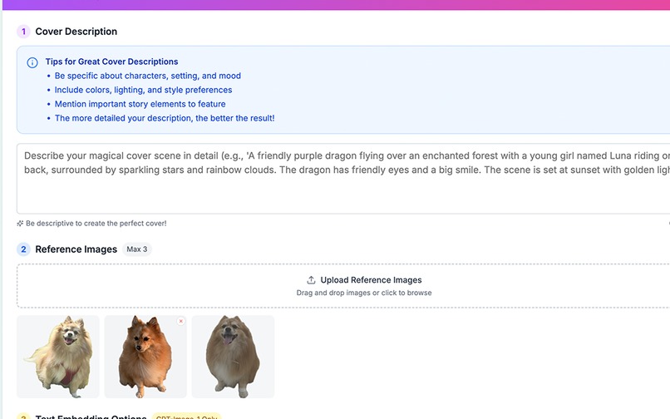Click "Be descriptive to create the perfect cover!" hint
Image resolution: width=670 pixels, height=419 pixels.
pyautogui.click(x=96, y=223)
